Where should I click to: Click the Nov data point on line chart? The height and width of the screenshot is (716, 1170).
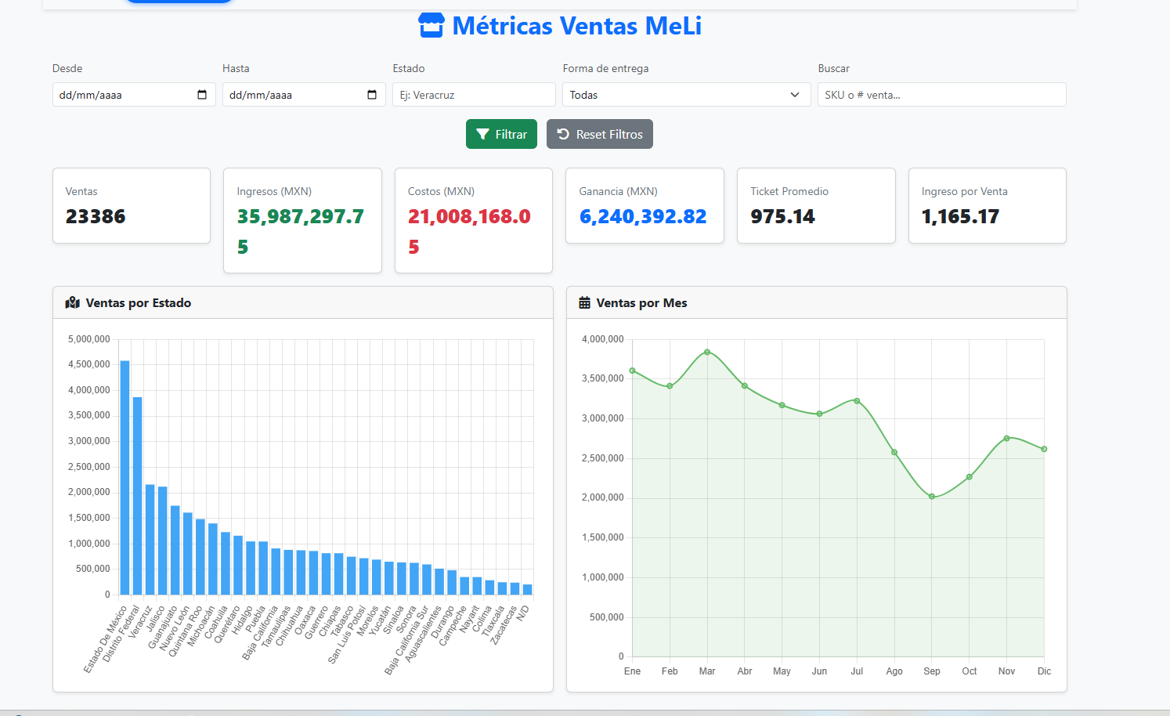click(1007, 438)
